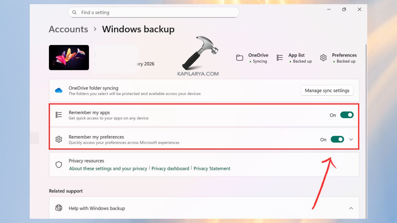Toggle off Remember my apps
Screen dimensions: 397x223
pos(347,115)
